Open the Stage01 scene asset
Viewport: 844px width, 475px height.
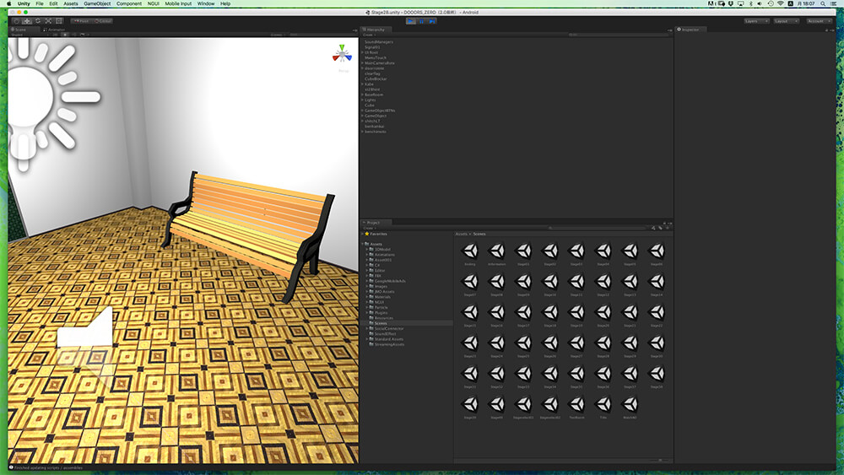523,253
